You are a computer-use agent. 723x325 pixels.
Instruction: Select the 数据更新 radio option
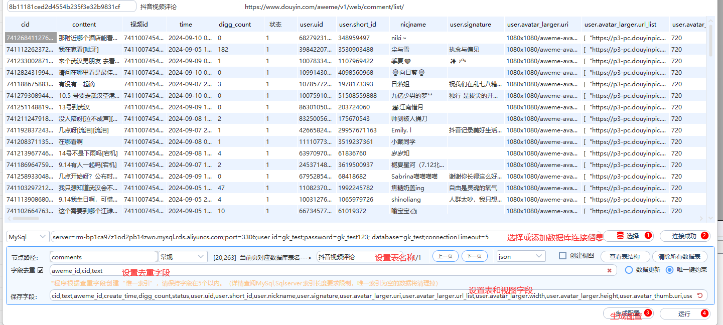pyautogui.click(x=629, y=270)
